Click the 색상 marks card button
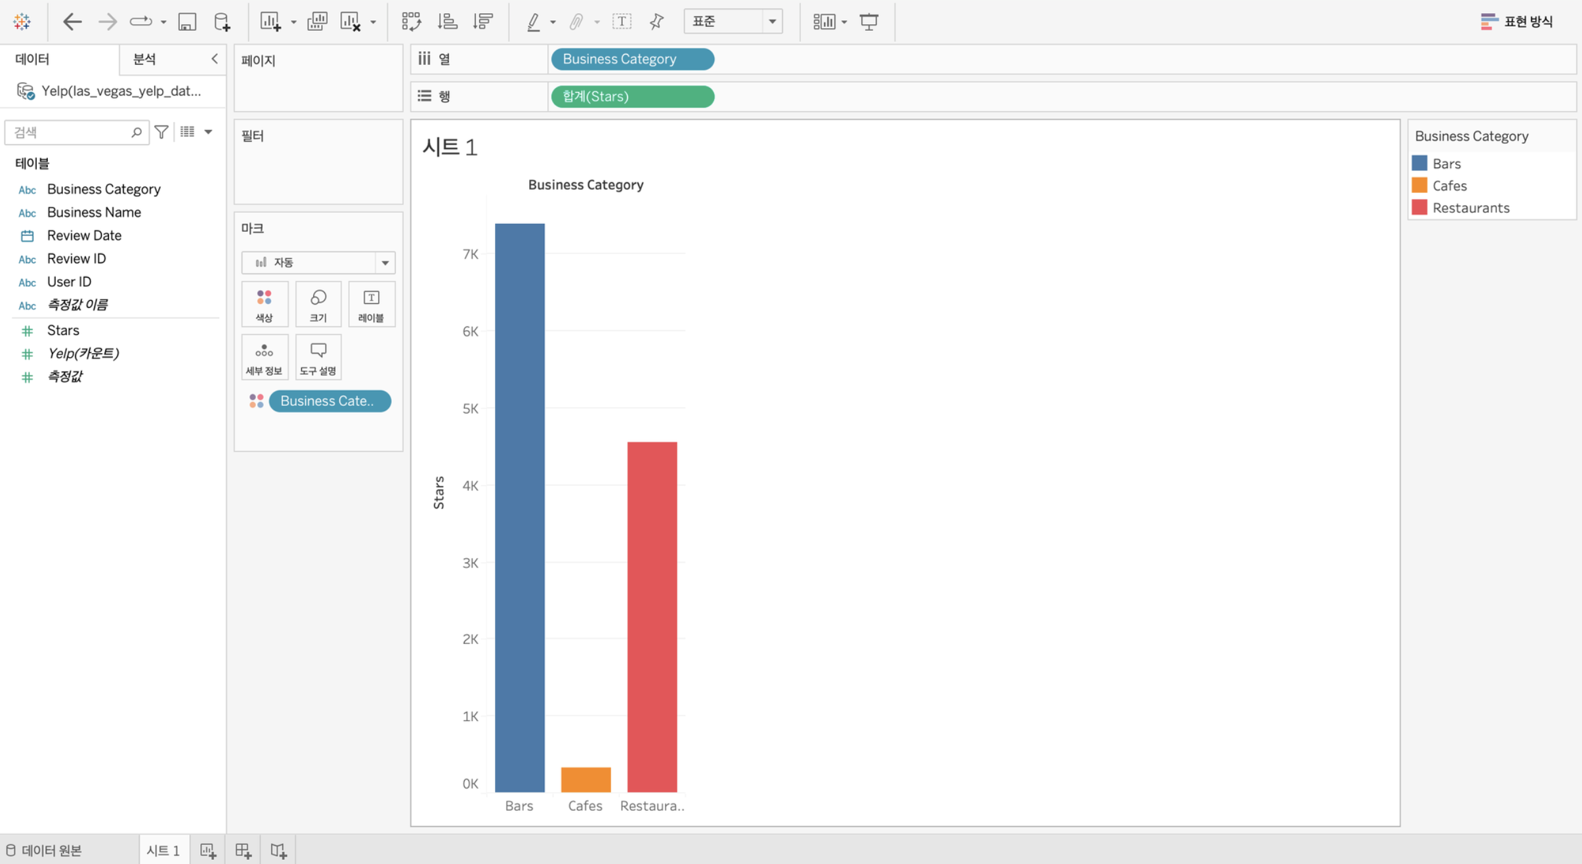 click(x=264, y=305)
